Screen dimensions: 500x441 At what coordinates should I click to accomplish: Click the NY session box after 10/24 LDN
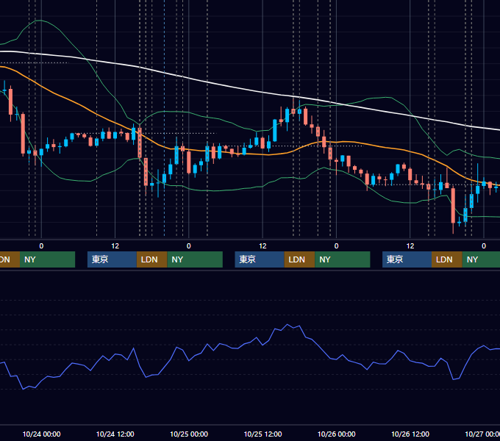pyautogui.click(x=195, y=259)
